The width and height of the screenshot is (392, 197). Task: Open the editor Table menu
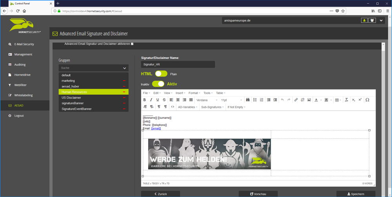pyautogui.click(x=220, y=93)
